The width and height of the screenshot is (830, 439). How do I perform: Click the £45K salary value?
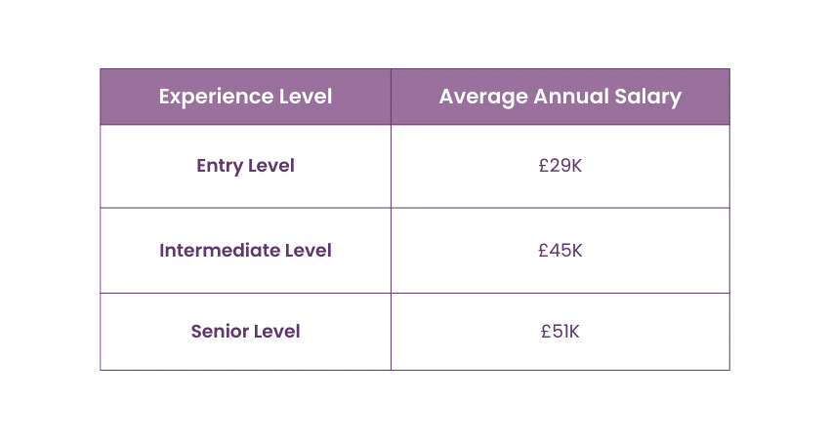click(x=560, y=251)
